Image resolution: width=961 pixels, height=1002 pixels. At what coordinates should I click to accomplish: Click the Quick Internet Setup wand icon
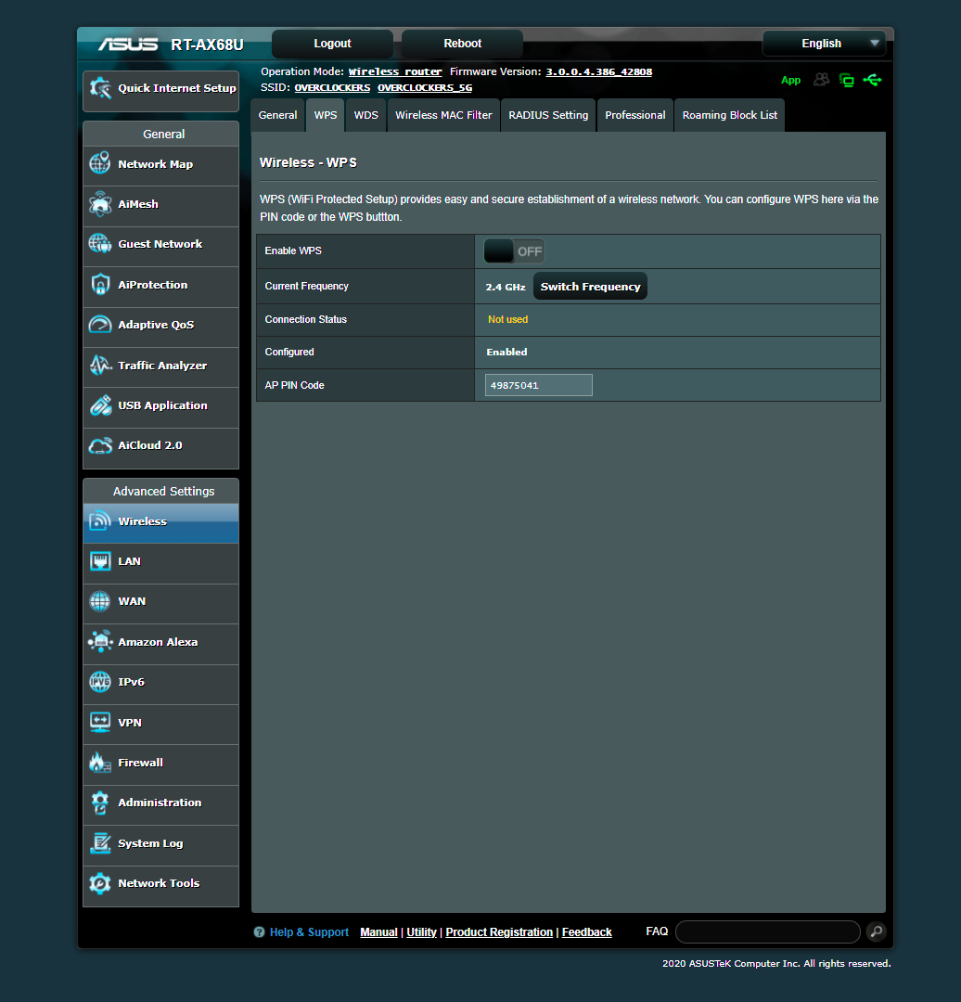(100, 88)
